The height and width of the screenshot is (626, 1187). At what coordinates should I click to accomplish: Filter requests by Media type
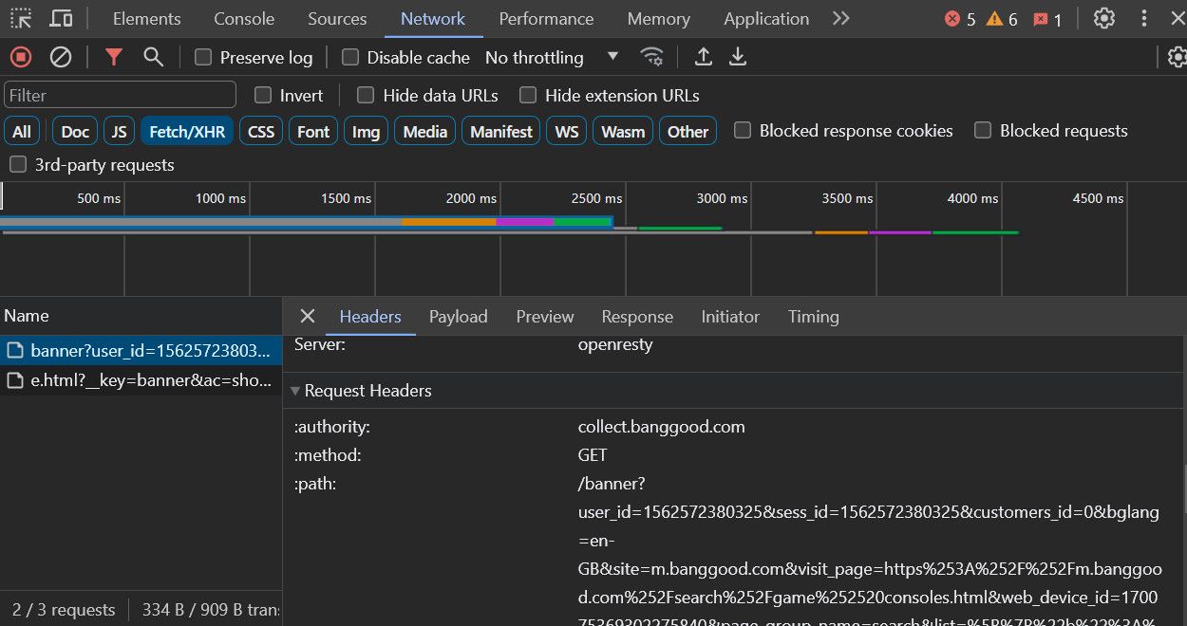pyautogui.click(x=425, y=131)
